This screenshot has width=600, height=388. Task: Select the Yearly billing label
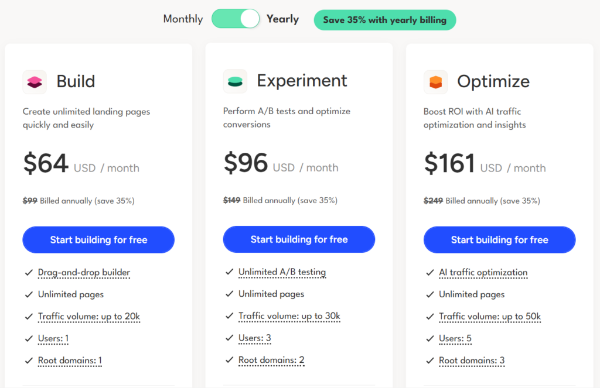click(x=282, y=19)
